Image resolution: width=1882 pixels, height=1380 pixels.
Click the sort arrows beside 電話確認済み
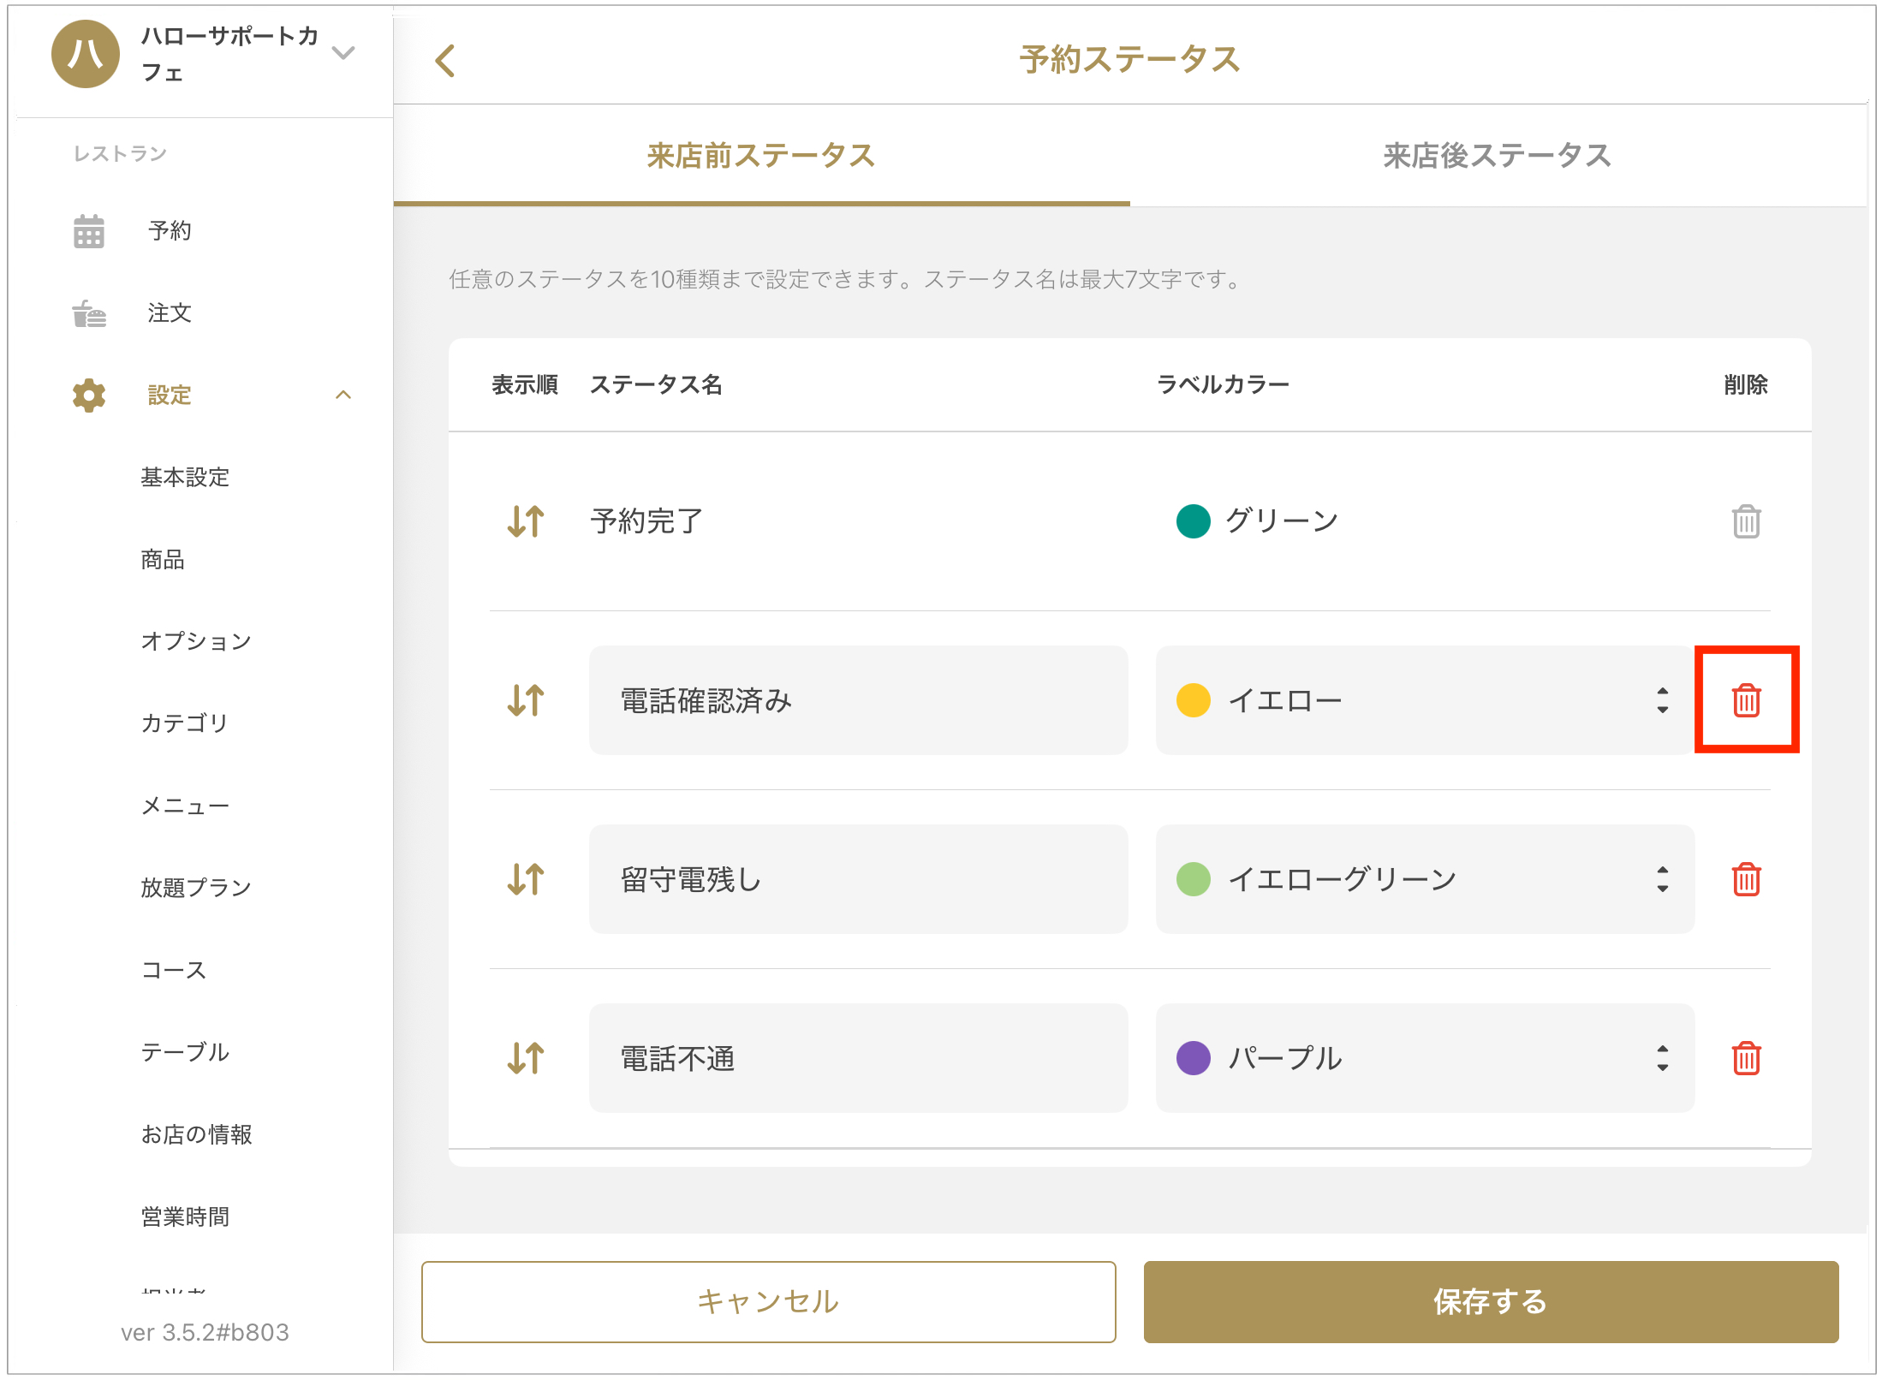[x=526, y=700]
